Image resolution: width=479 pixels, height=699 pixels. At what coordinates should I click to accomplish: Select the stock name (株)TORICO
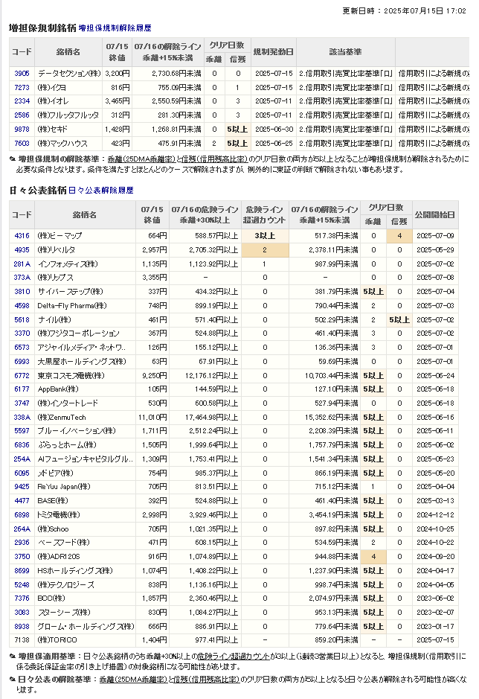coord(57,640)
